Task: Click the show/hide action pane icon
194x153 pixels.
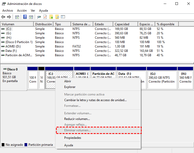Action: [31, 17]
